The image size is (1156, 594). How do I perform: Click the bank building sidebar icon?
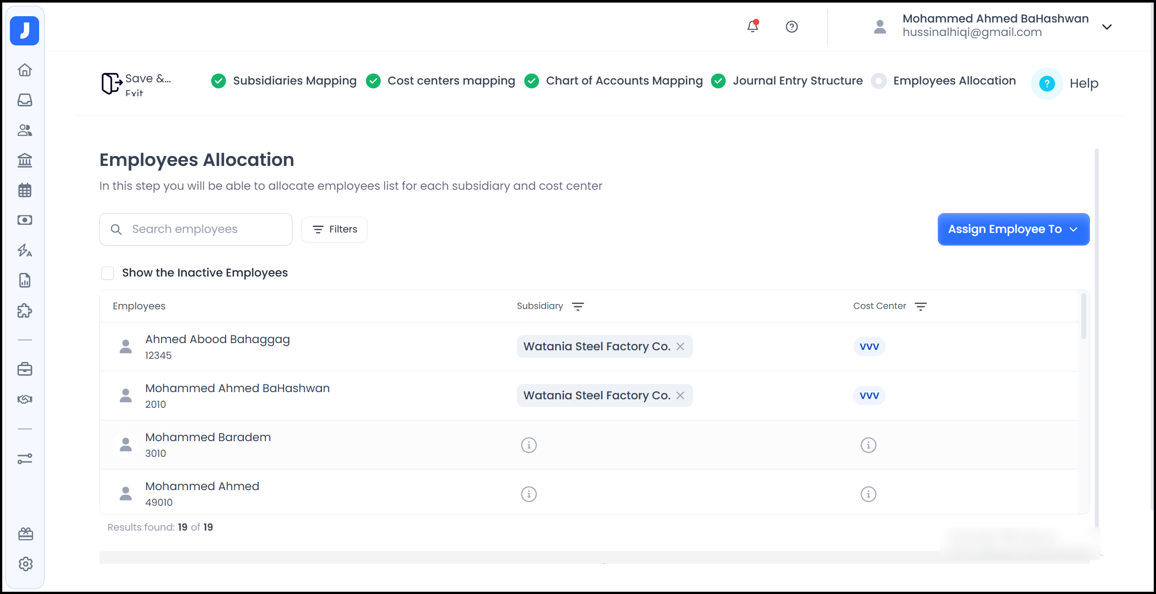pyautogui.click(x=25, y=160)
